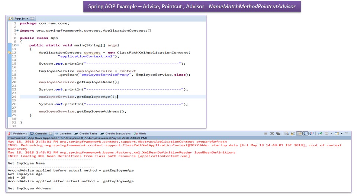Collapse the main method at line 10
The image size is (357, 196).
click(17, 45)
